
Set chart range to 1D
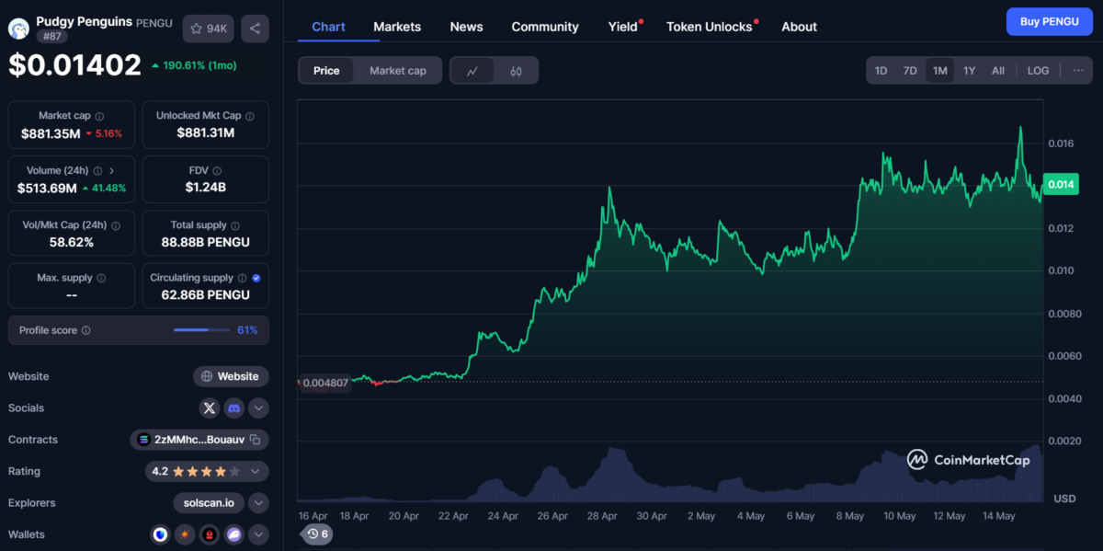pos(881,71)
